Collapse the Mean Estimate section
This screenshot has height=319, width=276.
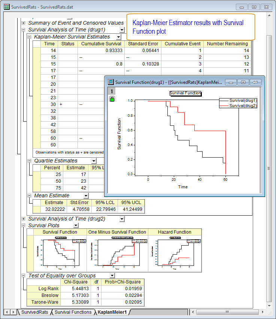[29, 195]
